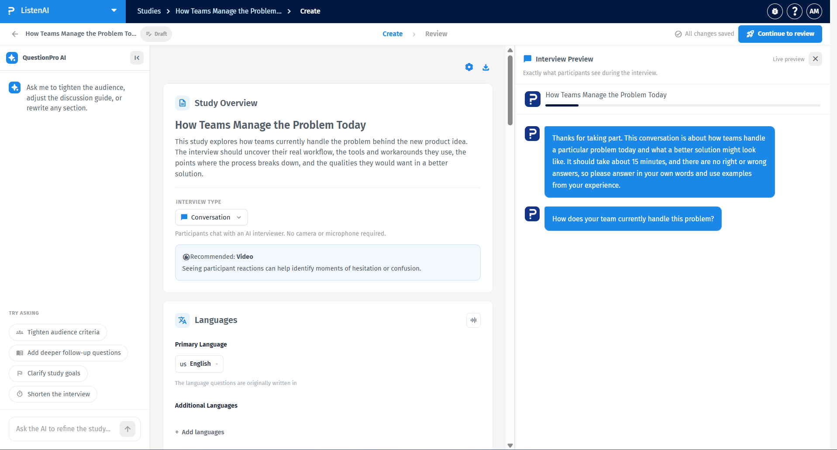This screenshot has height=450, width=837.
Task: Close the Interview Preview panel
Action: (x=815, y=59)
